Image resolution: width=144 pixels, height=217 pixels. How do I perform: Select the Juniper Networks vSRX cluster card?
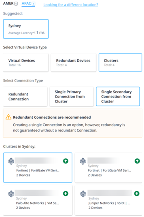coord(108,200)
